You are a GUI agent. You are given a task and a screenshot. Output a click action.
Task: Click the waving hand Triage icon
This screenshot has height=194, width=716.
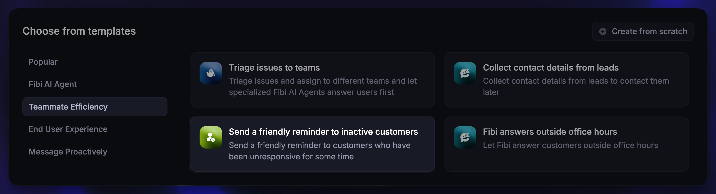[211, 73]
